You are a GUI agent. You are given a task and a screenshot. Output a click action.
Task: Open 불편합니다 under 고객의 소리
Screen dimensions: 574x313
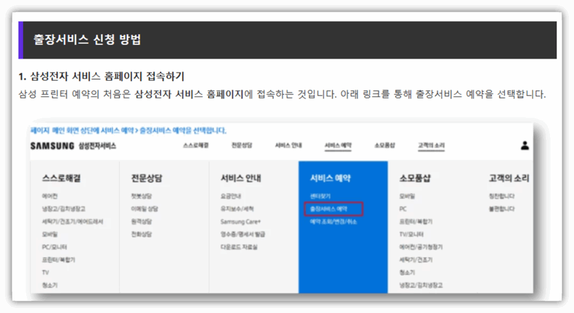[x=502, y=209]
